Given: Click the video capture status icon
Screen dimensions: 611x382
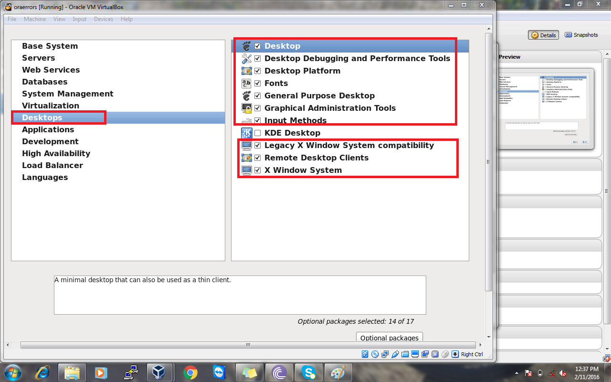Looking at the screenshot, I should pyautogui.click(x=425, y=354).
